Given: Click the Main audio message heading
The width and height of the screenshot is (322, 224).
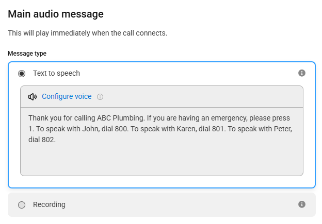Looking at the screenshot, I should pyautogui.click(x=56, y=14).
